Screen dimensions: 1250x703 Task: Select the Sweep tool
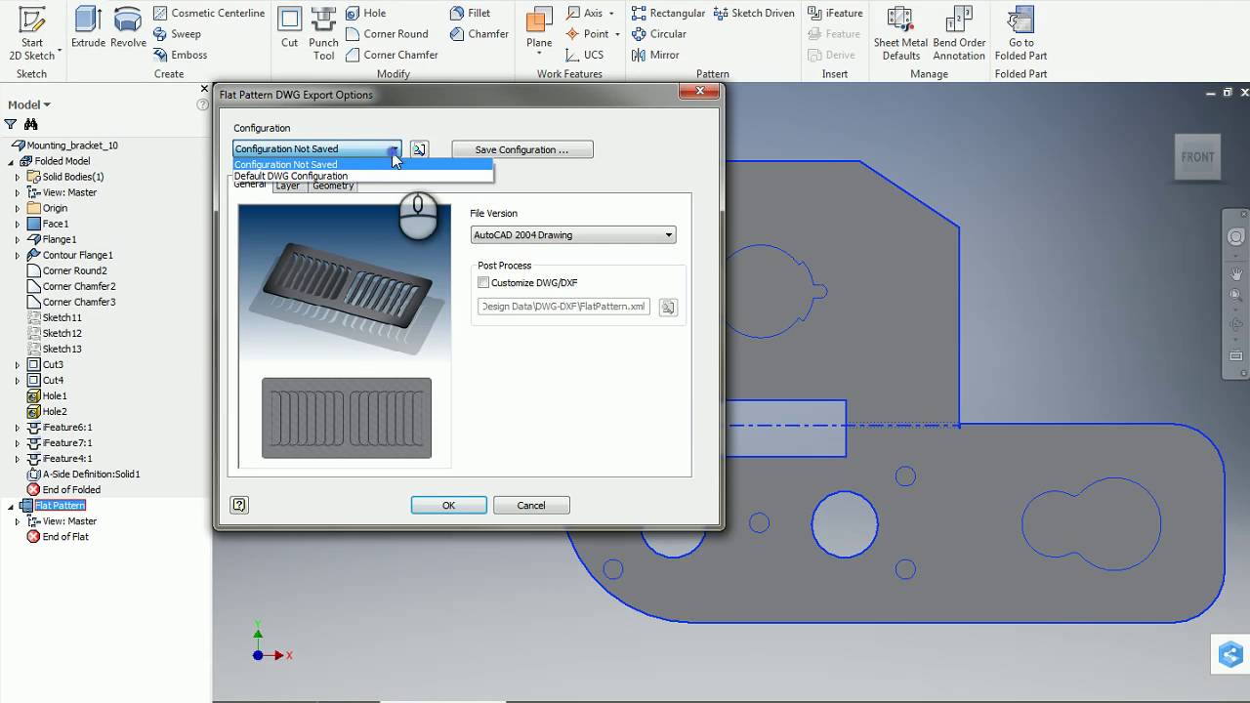pos(177,34)
